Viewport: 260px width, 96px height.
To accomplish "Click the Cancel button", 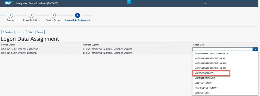I will [x=40, y=32].
